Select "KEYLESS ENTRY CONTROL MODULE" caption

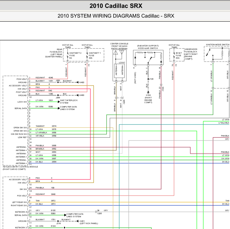click(21, 167)
